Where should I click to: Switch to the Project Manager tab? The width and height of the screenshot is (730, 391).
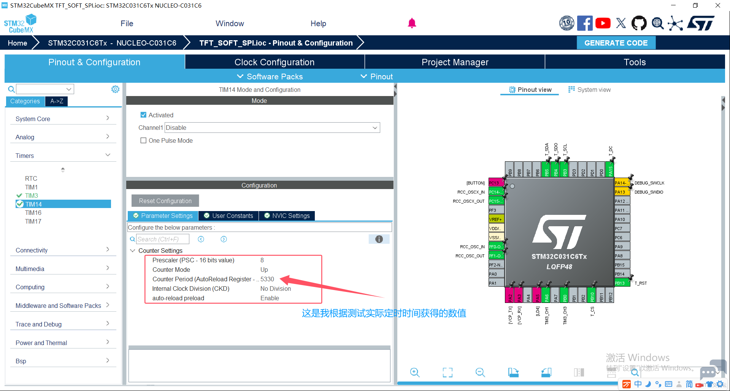pyautogui.click(x=455, y=62)
